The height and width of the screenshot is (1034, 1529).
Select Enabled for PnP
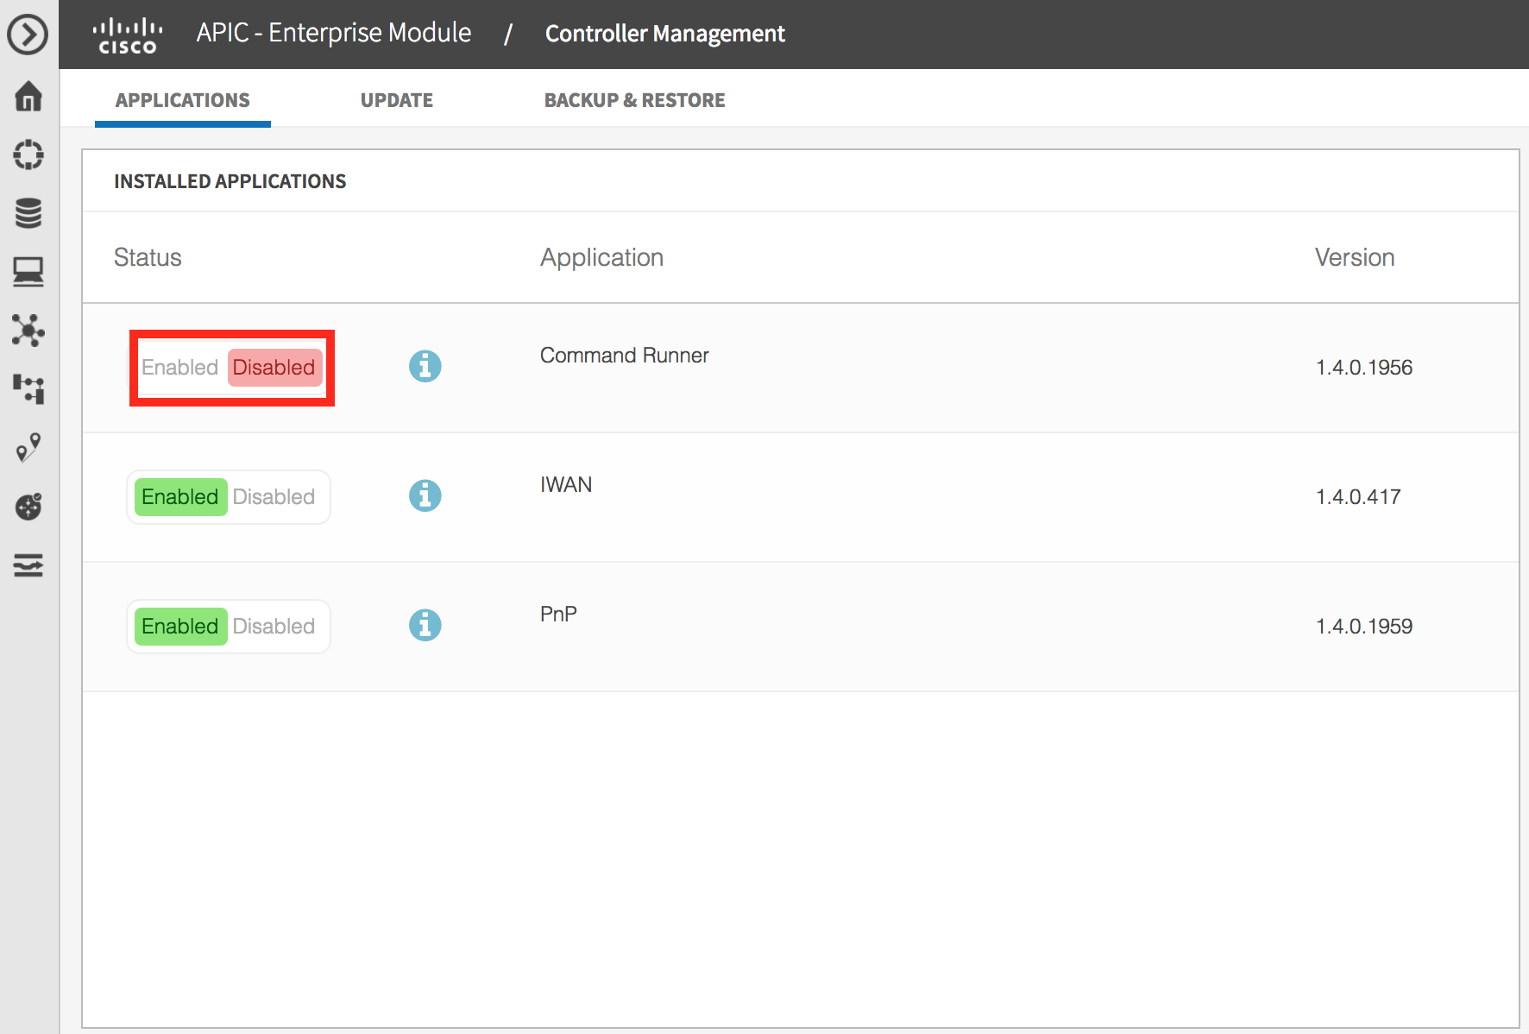click(180, 627)
